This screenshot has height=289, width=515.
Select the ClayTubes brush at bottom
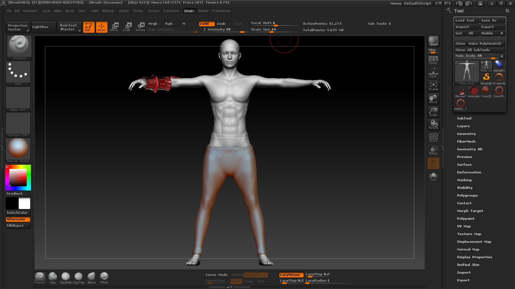pyautogui.click(x=79, y=278)
